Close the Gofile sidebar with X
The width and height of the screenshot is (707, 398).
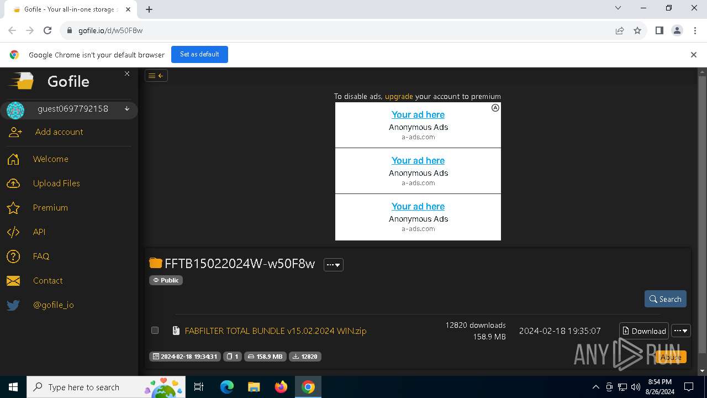click(127, 74)
